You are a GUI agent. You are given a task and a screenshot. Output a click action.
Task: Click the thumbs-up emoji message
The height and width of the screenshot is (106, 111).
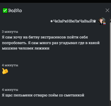(x=5, y=71)
